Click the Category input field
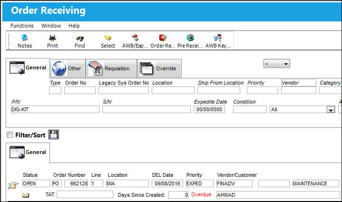 [331, 90]
